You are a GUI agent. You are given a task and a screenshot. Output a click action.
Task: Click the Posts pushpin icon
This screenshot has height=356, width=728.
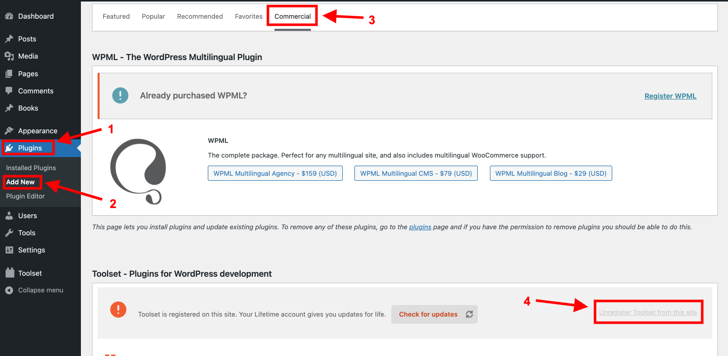(x=9, y=39)
